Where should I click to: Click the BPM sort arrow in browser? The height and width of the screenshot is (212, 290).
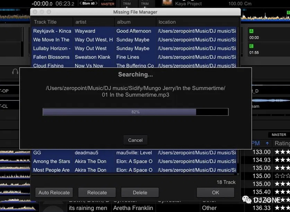[x=267, y=143]
